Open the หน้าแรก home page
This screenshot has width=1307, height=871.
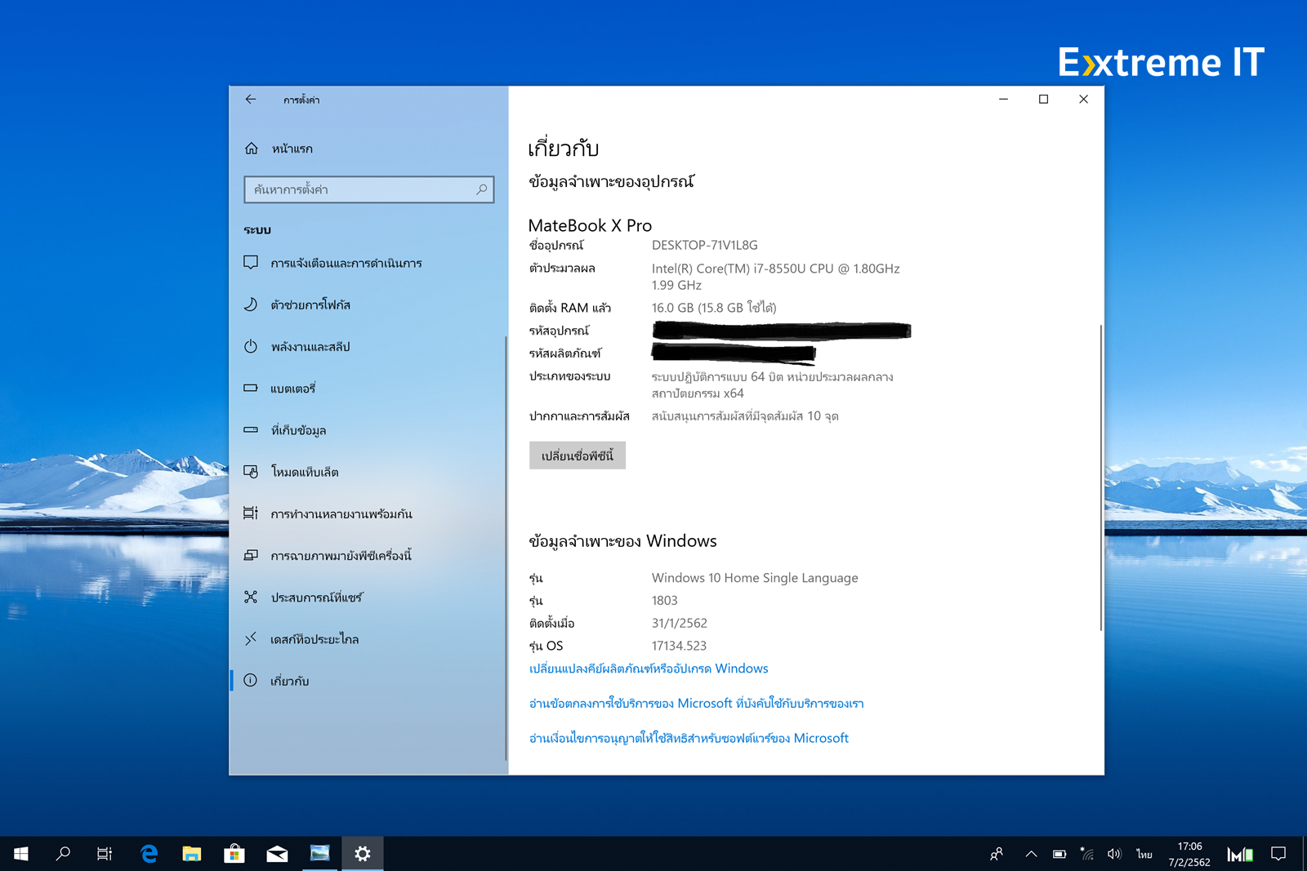pyautogui.click(x=292, y=149)
